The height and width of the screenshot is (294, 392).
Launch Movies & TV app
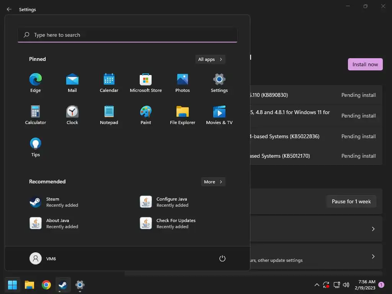219,115
